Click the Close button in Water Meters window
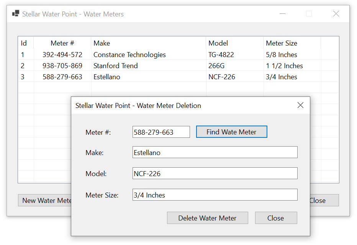357x245 pixels. pyautogui.click(x=324, y=201)
